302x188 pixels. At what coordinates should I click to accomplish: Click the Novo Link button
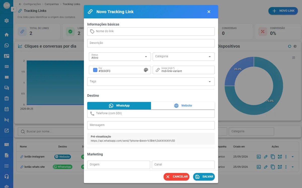pyautogui.click(x=283, y=11)
